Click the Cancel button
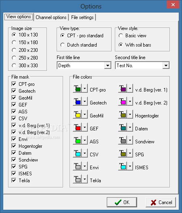 click(x=161, y=202)
